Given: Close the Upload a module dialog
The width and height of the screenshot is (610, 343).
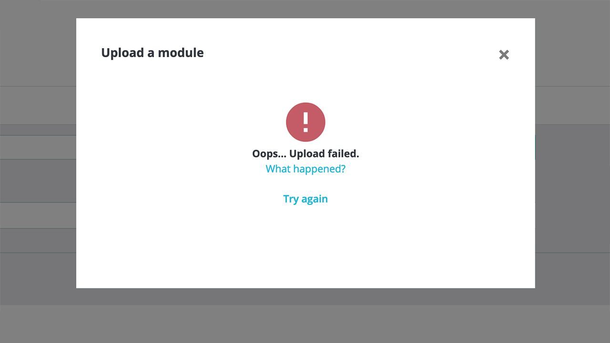Looking at the screenshot, I should coord(504,55).
